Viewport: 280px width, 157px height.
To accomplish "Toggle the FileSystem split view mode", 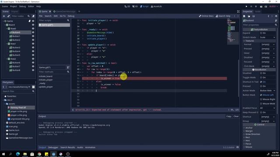I will point(33,87).
